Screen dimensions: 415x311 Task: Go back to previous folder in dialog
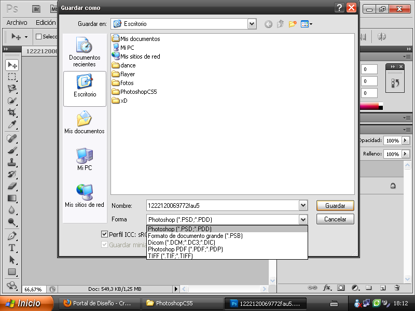[268, 24]
